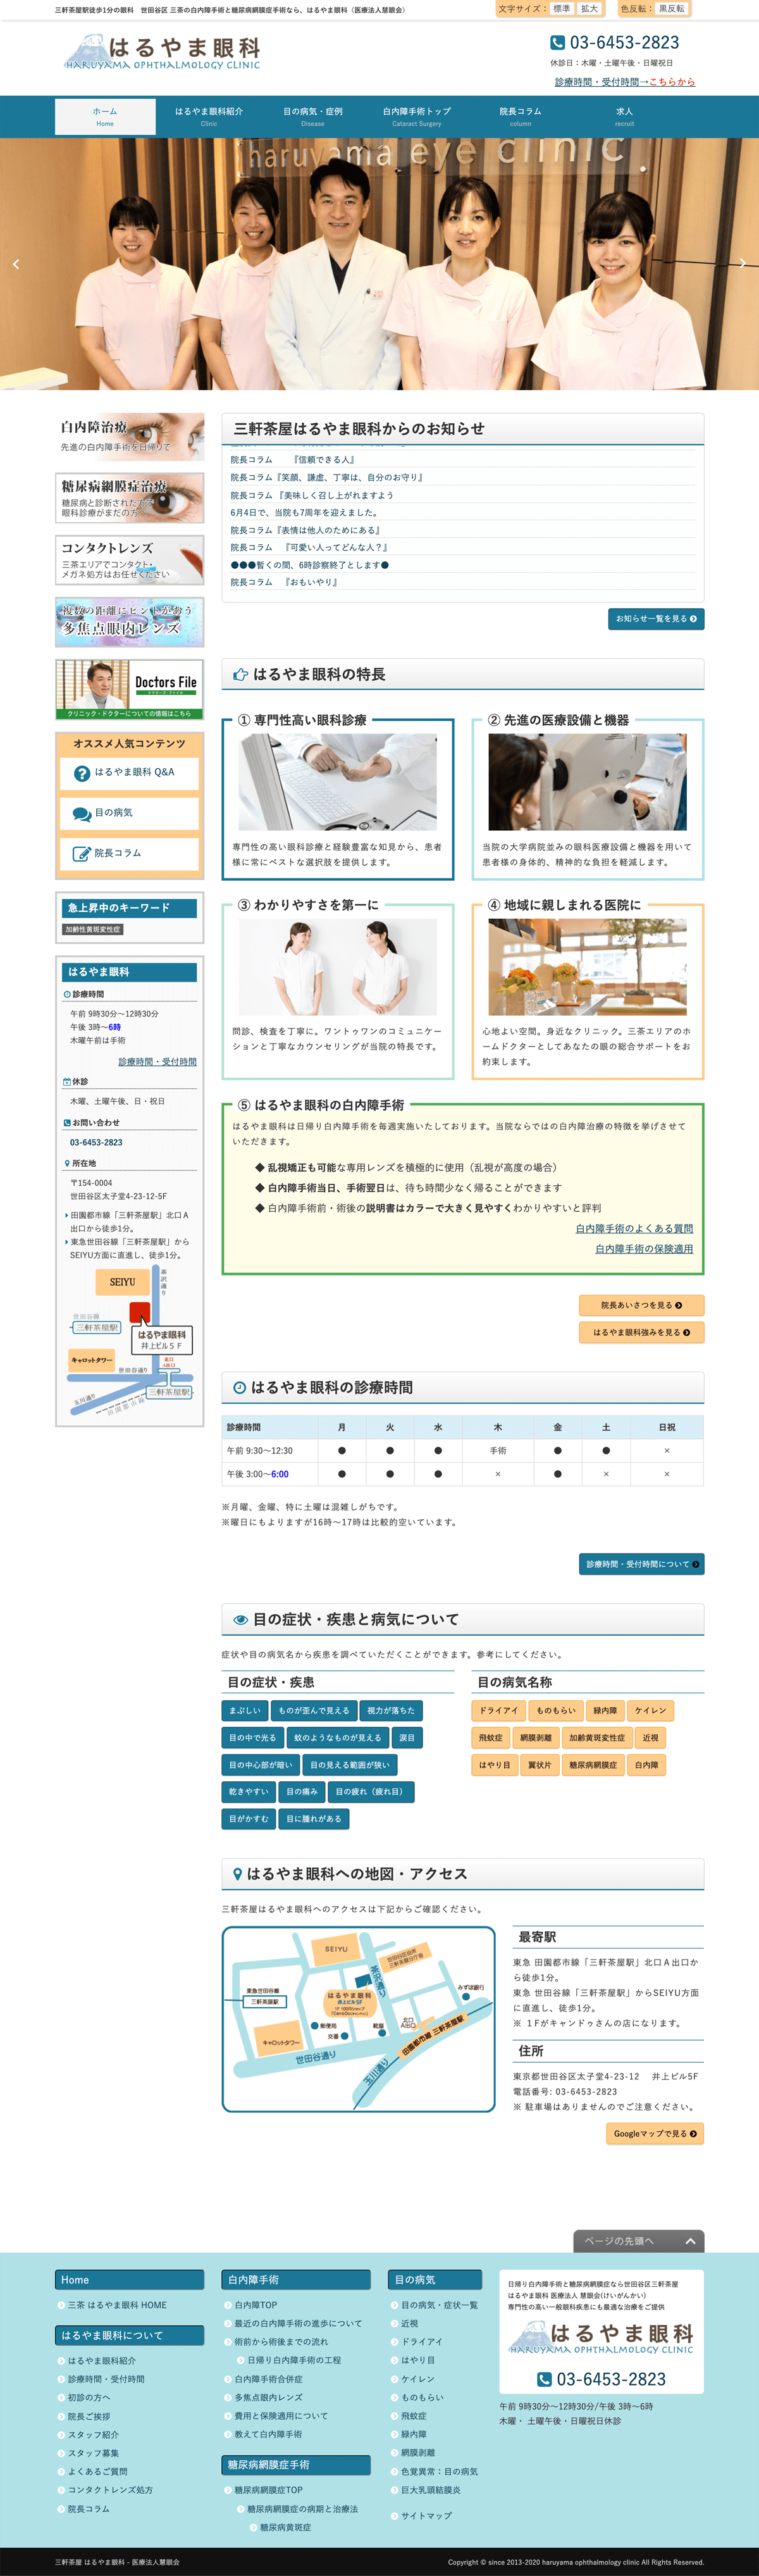Select disease tag 緑内障
Image resolution: width=759 pixels, height=2576 pixels.
(x=605, y=1710)
